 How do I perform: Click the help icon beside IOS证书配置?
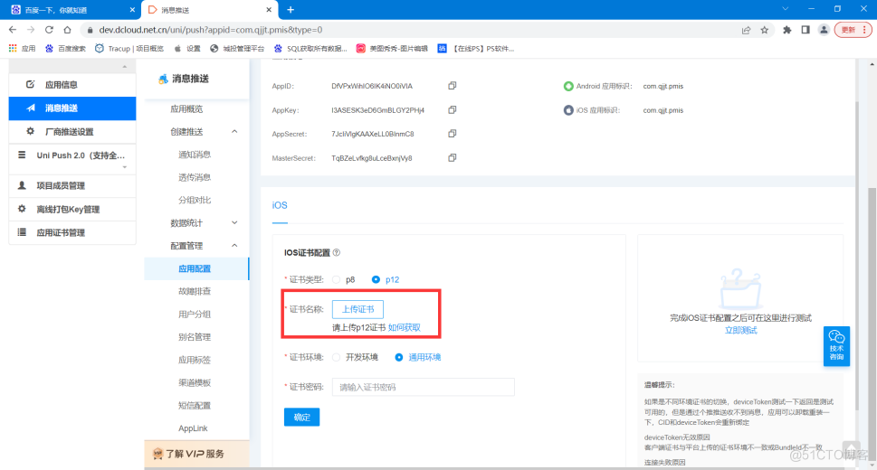pyautogui.click(x=337, y=252)
